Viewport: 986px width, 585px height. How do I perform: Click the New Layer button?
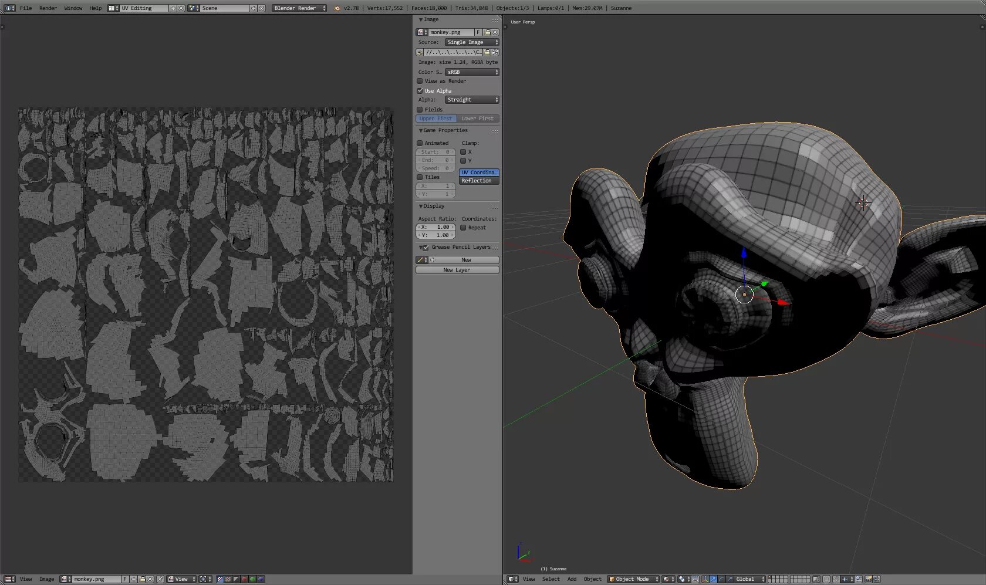point(457,270)
